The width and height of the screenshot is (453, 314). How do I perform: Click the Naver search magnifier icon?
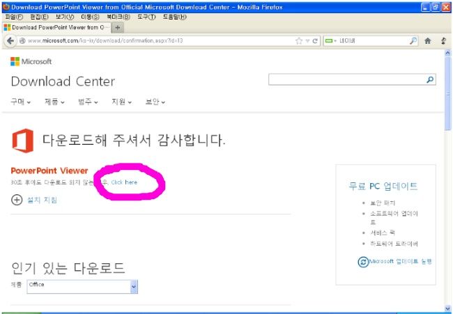click(x=413, y=40)
